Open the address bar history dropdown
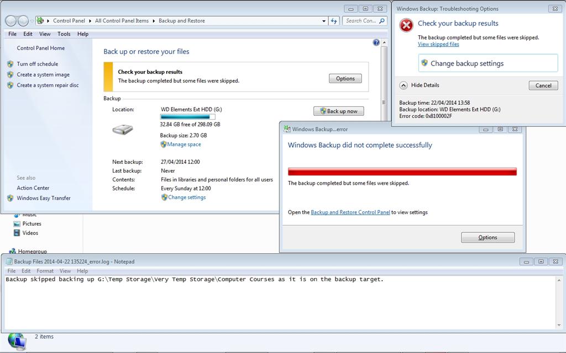This screenshot has width=566, height=353. (323, 21)
